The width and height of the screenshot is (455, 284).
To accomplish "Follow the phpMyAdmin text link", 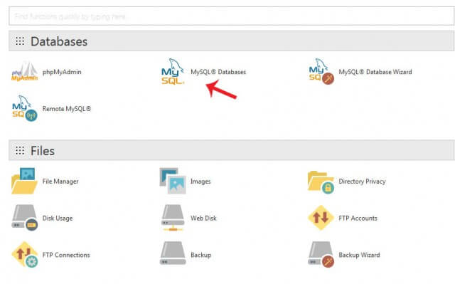I will pos(62,72).
